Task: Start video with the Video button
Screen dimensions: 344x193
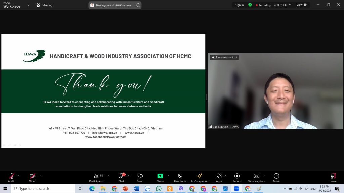Action: pos(33,178)
